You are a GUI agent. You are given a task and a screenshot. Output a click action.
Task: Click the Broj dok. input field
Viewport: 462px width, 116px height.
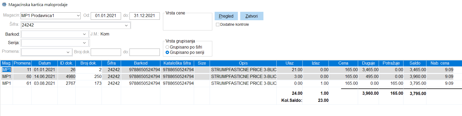(x=106, y=52)
